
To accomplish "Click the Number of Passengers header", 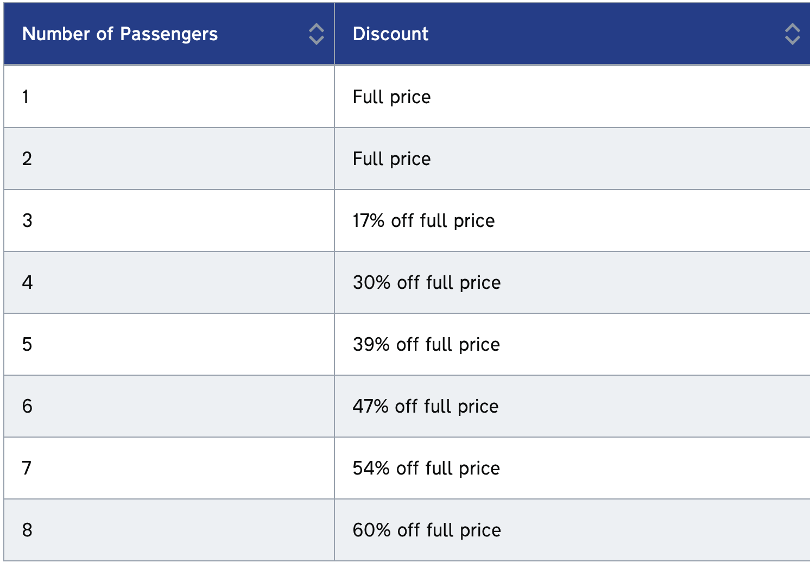I will click(120, 34).
